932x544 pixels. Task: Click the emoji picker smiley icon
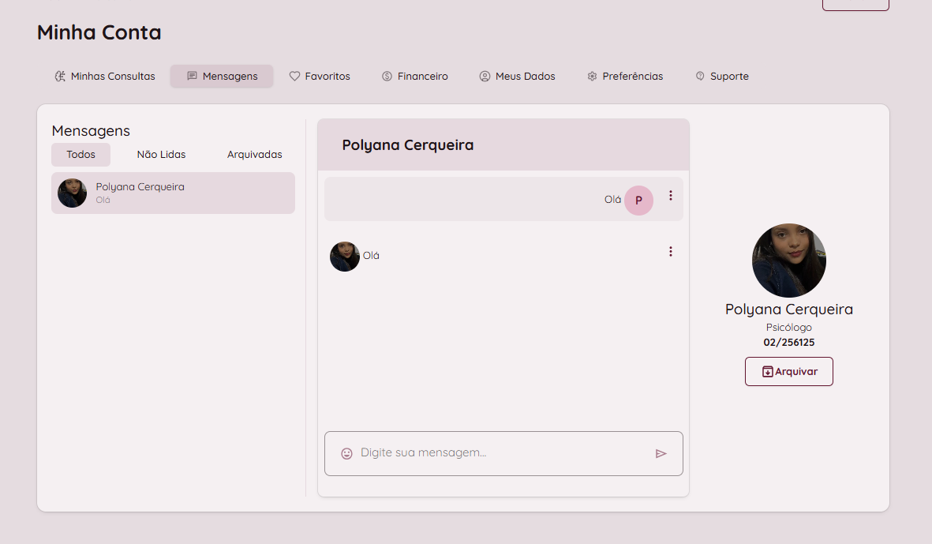coord(346,453)
